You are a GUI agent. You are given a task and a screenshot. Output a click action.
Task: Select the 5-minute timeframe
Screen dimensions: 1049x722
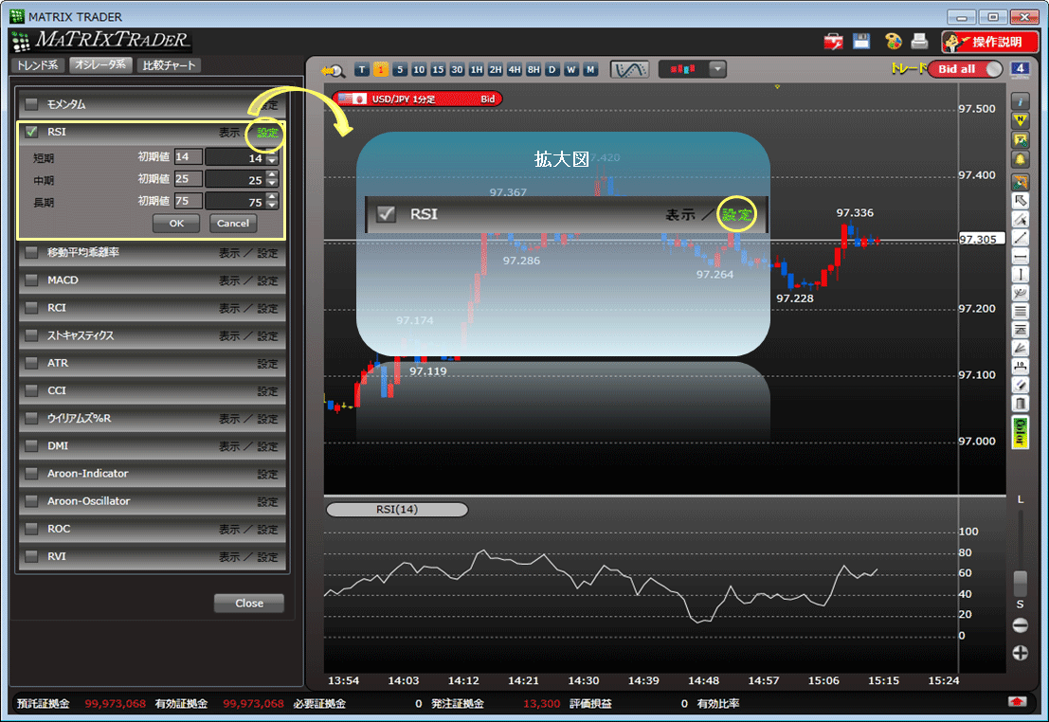pyautogui.click(x=400, y=69)
